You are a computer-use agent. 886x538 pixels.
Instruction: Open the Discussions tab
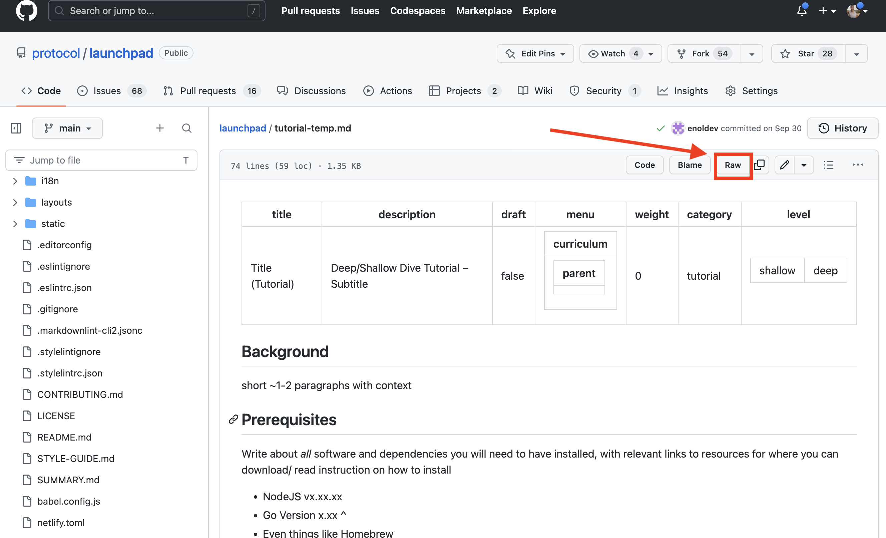point(311,91)
